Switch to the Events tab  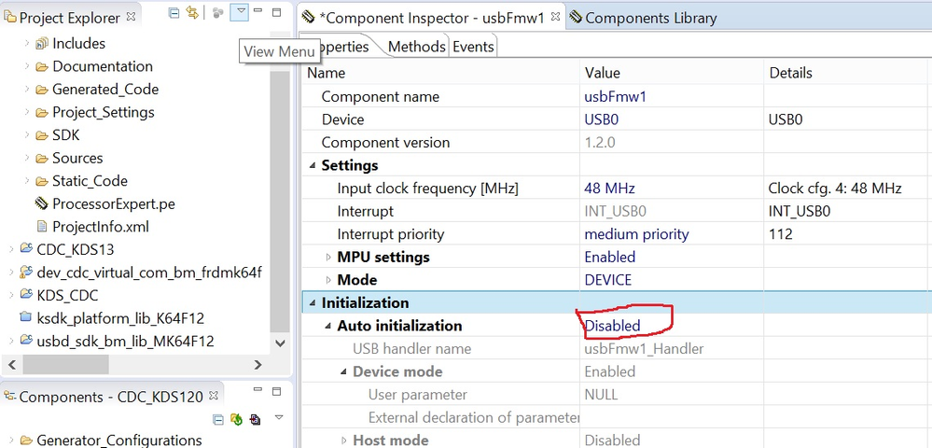point(473,47)
